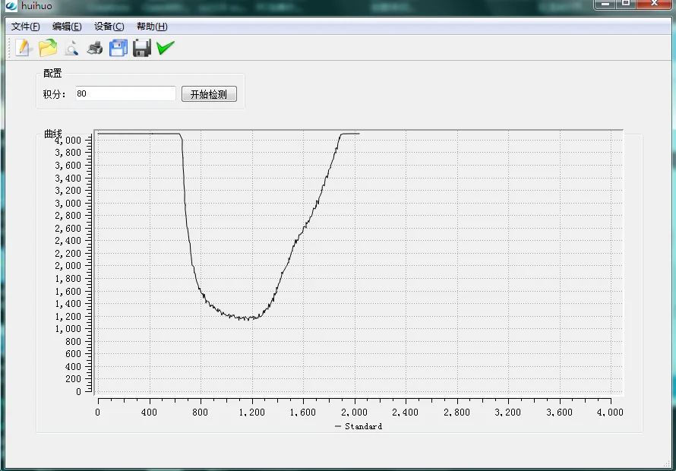Click the new document pencil icon
This screenshot has width=676, height=471.
24,47
